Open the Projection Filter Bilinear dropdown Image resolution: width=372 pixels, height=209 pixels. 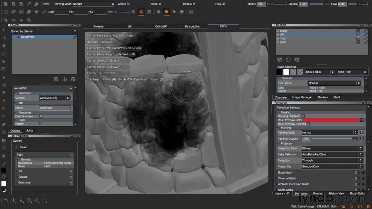[x=332, y=148]
